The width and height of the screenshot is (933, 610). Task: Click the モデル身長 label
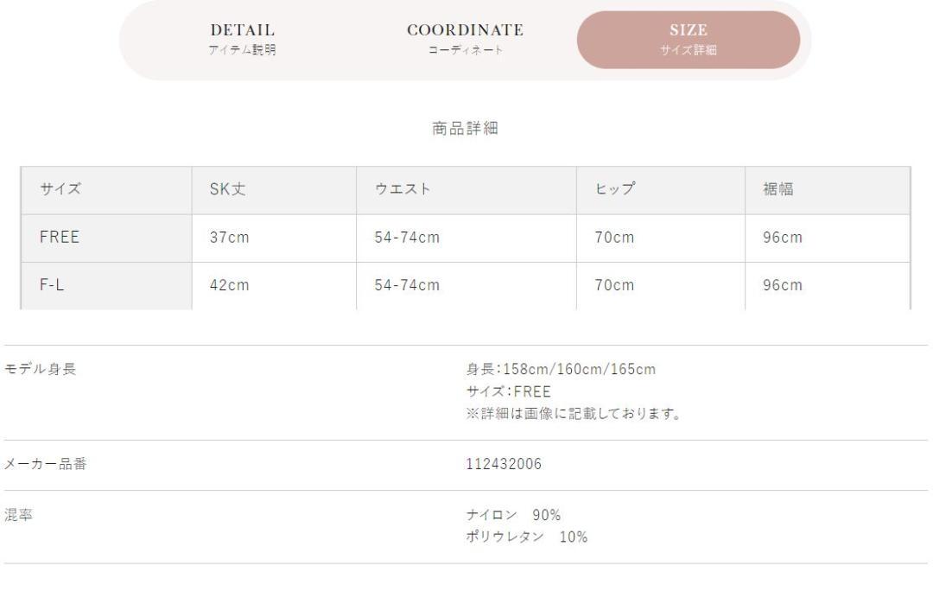click(x=40, y=369)
